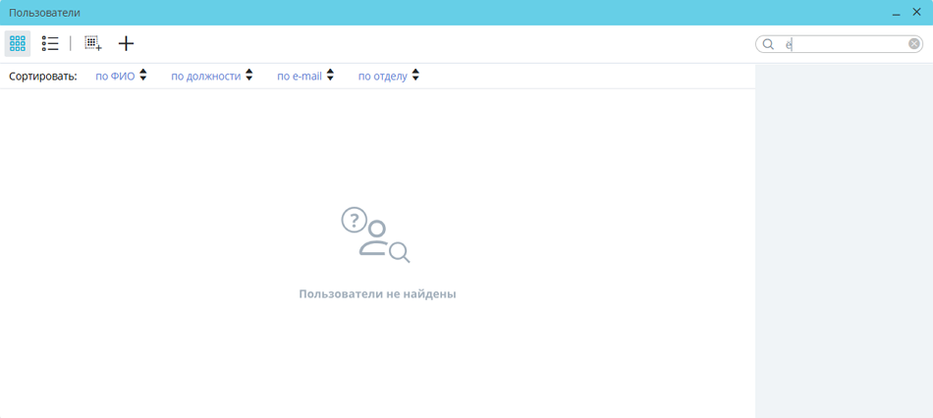Toggle sort arrows next to по e-mail

coord(330,76)
